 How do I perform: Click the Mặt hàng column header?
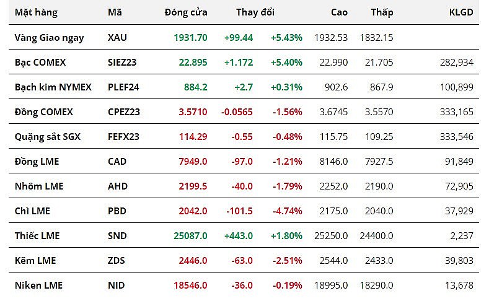pyautogui.click(x=36, y=12)
